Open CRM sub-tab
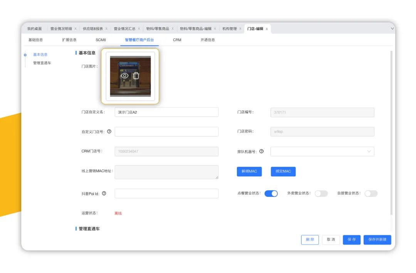The image size is (416, 273). [x=177, y=40]
